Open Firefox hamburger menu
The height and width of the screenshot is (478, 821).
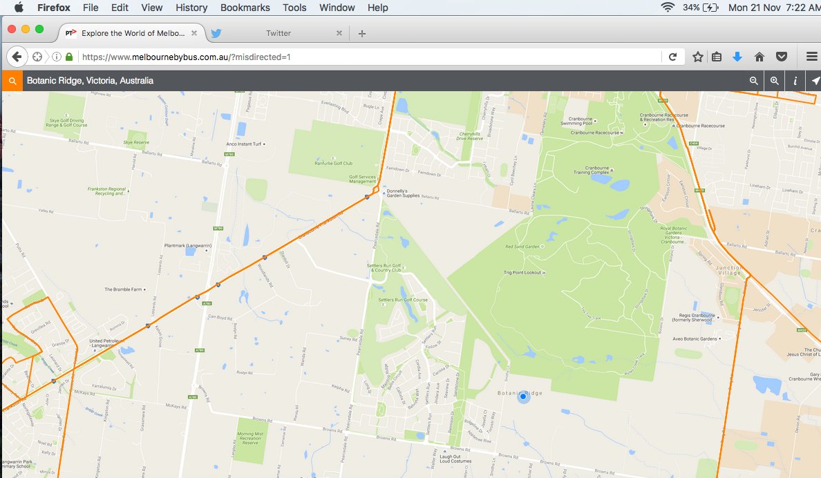(x=811, y=57)
